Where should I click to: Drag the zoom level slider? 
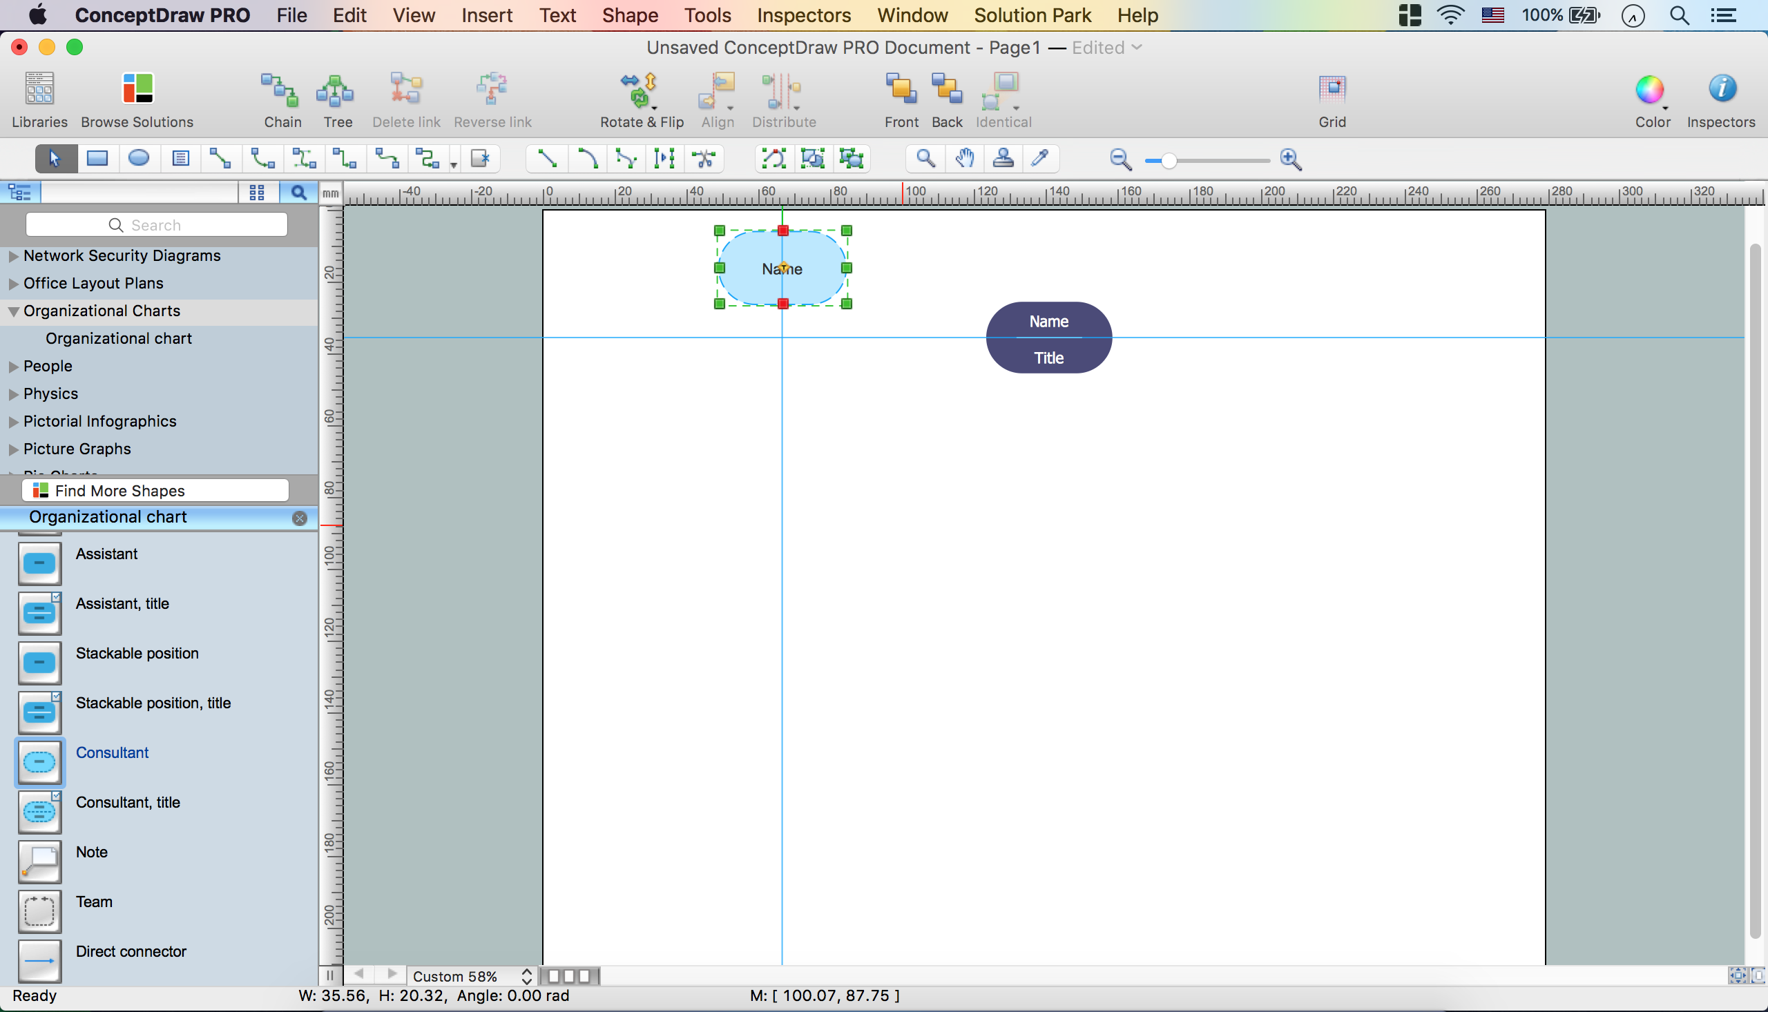point(1167,159)
